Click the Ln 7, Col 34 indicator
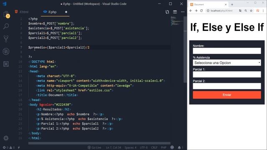The width and height of the screenshot is (267, 150). point(113,147)
